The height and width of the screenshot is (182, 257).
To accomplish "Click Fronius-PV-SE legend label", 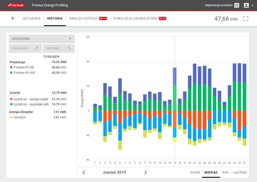I will (24, 67).
